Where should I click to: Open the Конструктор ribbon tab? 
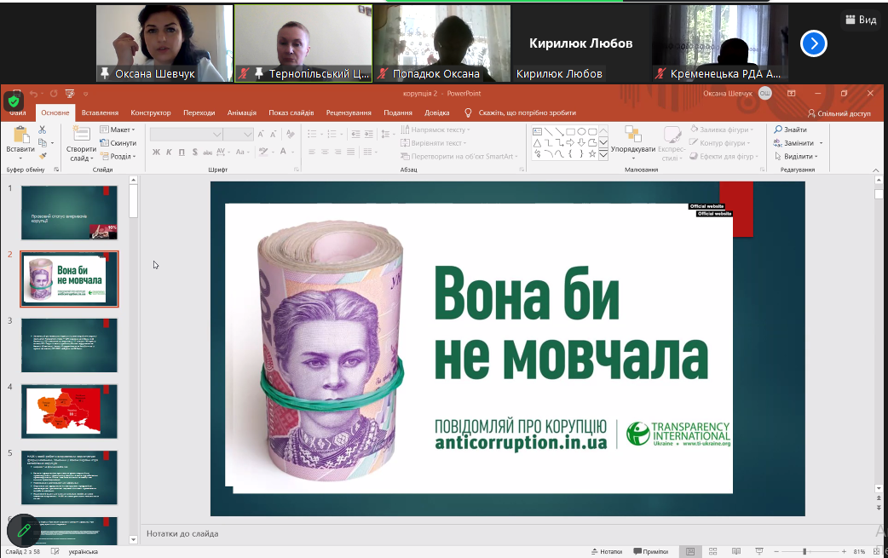[151, 112]
